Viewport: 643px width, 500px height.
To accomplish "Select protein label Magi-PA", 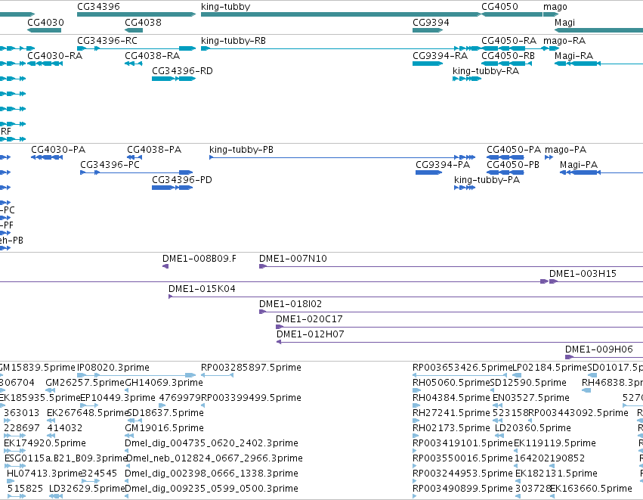I will [x=579, y=165].
